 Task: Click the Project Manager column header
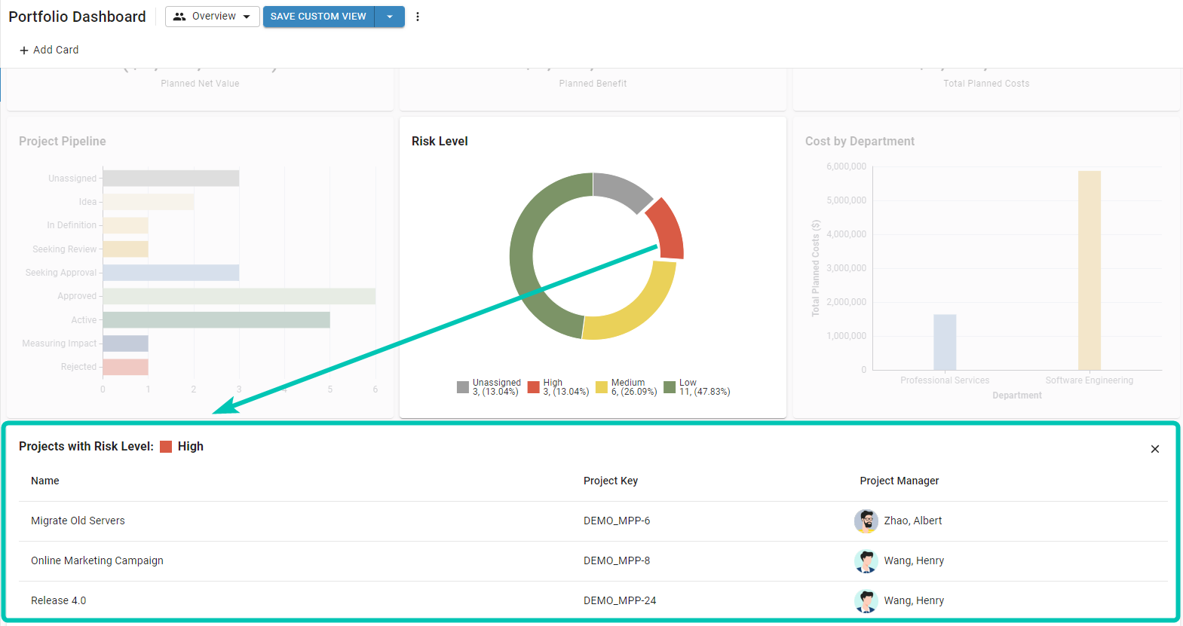pyautogui.click(x=900, y=481)
